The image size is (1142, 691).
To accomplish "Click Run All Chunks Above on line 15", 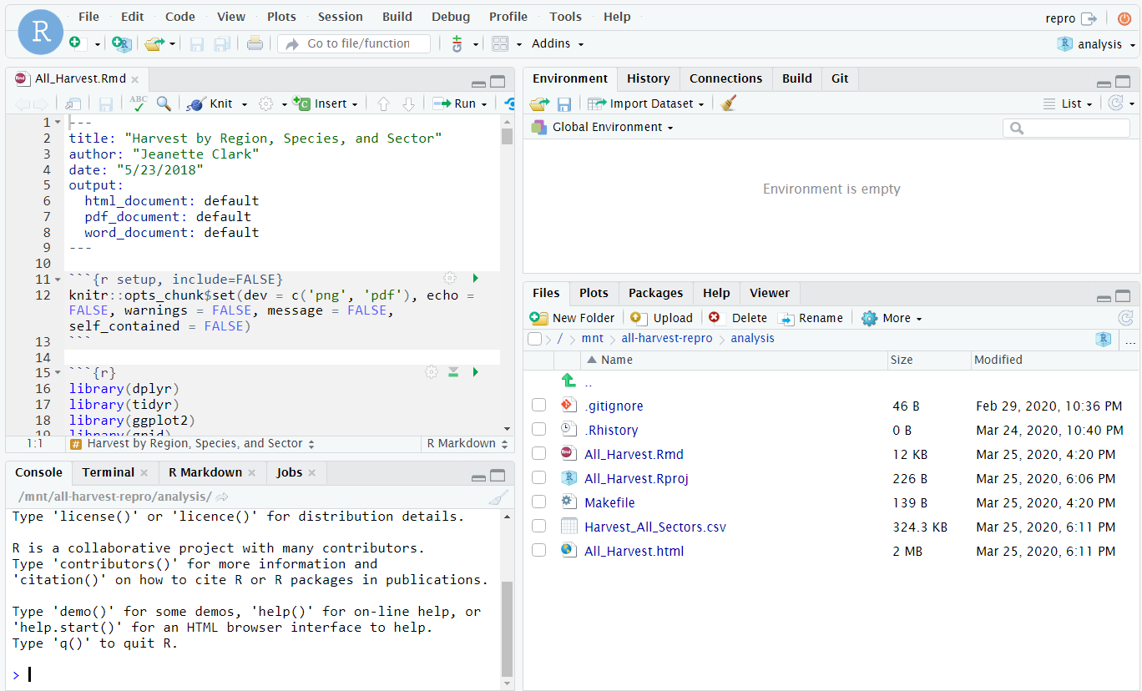I will coord(453,372).
